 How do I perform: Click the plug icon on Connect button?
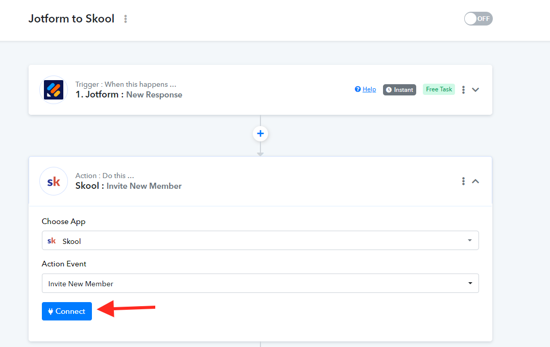(51, 311)
